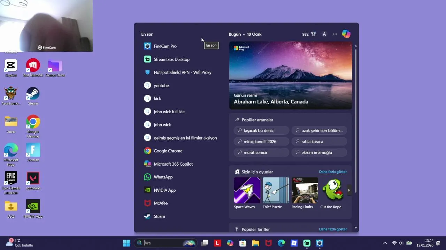Launch Steam from the recent list

[x=181, y=216]
